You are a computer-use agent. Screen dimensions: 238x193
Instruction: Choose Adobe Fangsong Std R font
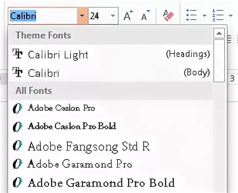(x=111, y=146)
